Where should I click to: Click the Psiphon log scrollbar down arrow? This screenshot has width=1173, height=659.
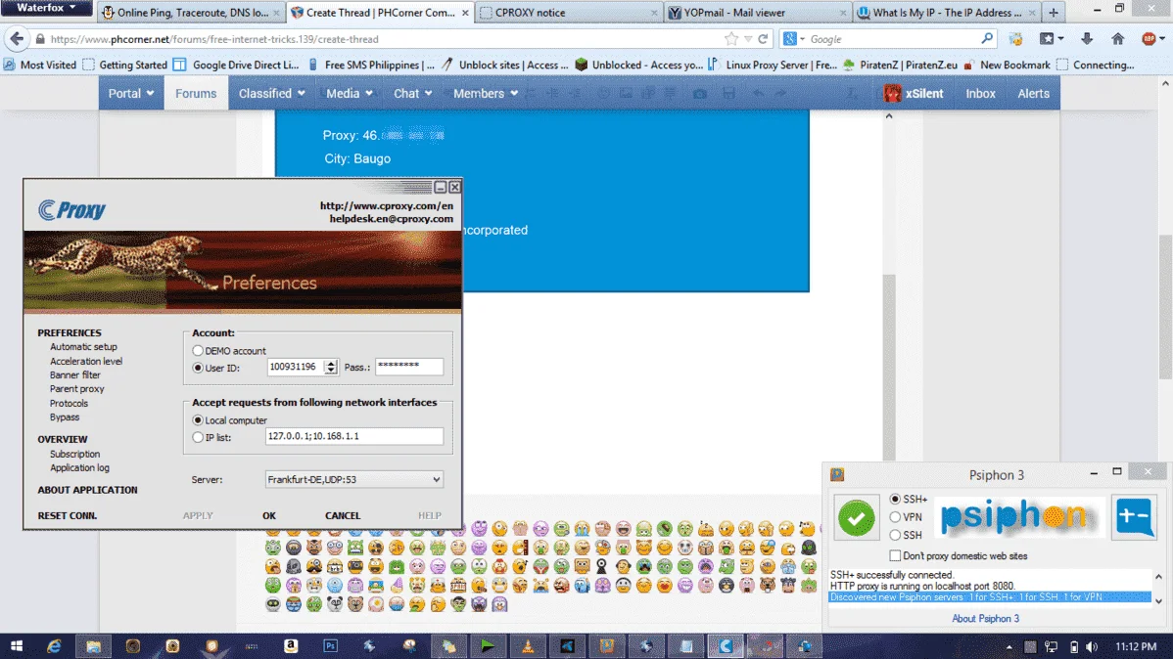pyautogui.click(x=1158, y=600)
